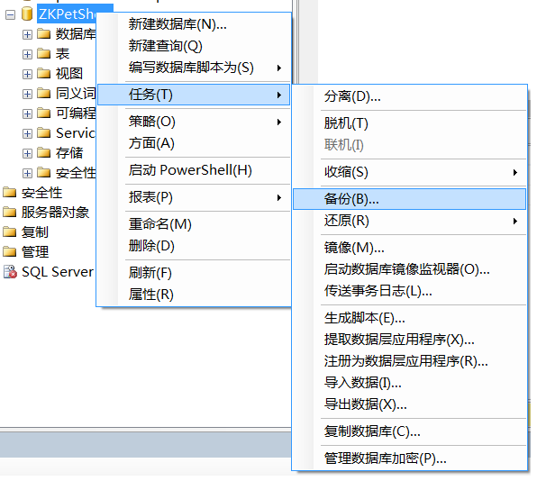The height and width of the screenshot is (481, 537).
Task: Expand the 视图 folder
Action: 27,74
